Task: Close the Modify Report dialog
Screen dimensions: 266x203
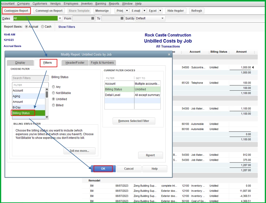Action: (x=169, y=55)
